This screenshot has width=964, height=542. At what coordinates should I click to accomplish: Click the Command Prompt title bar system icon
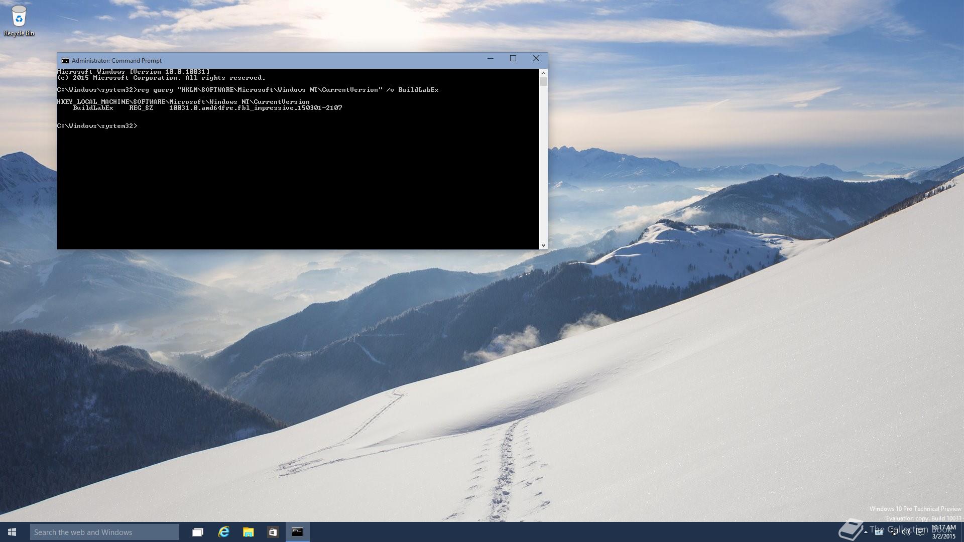[65, 61]
